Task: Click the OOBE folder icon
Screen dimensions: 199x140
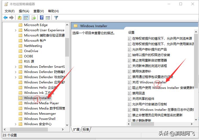Action: (x=20, y=56)
